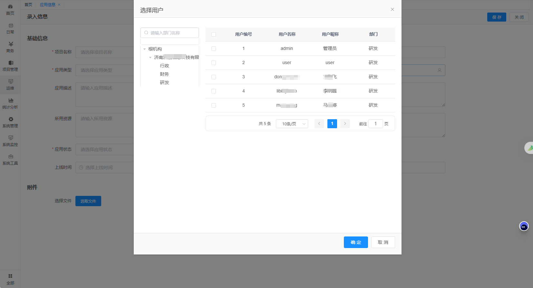
Task: Open 系统工具 toolbox icon in sidebar
Action: point(11,157)
